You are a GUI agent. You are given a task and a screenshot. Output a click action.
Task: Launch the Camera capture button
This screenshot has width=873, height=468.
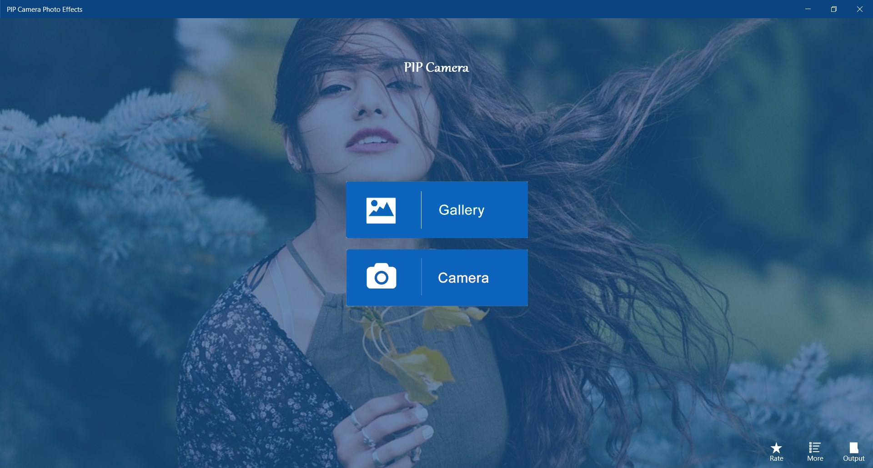click(x=437, y=278)
